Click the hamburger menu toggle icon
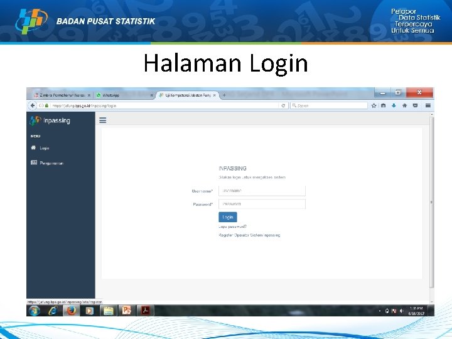Screen dimensions: 452x339 point(102,120)
